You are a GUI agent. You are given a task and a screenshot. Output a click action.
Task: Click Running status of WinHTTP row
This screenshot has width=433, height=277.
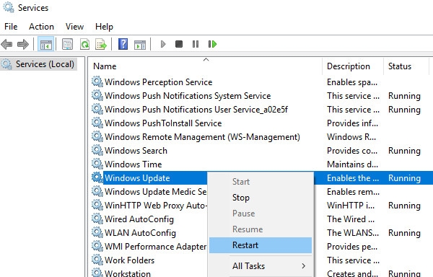(404, 206)
